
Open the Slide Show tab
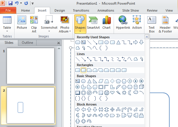coord(130,10)
